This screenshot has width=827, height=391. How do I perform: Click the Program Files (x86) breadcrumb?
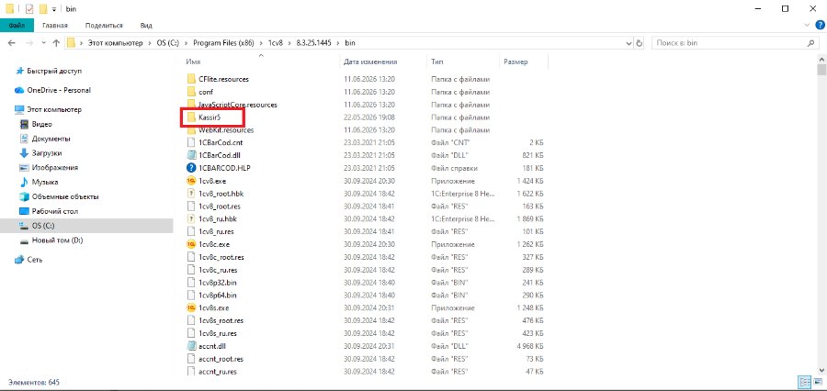(223, 43)
